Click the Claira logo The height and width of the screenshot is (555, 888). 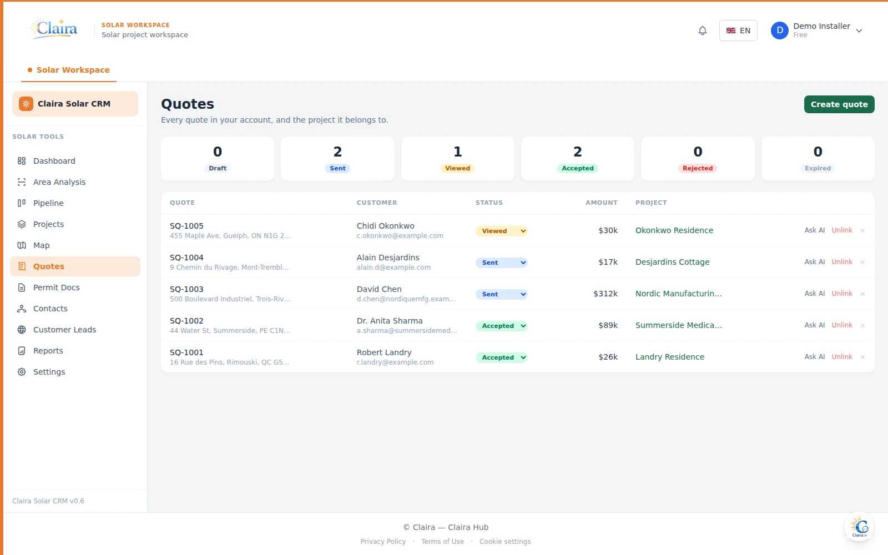54,29
